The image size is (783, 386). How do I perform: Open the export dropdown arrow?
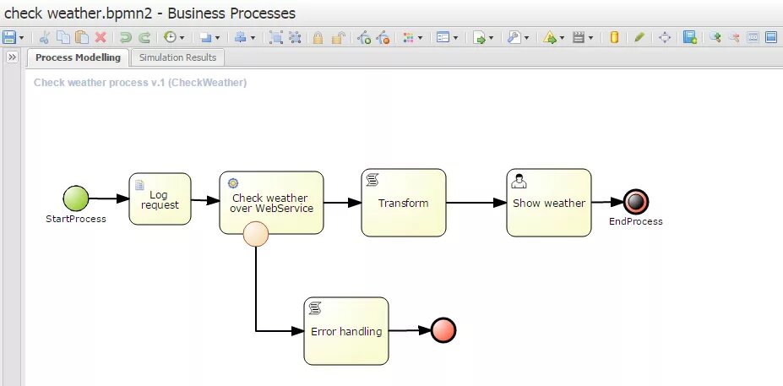[x=492, y=38]
